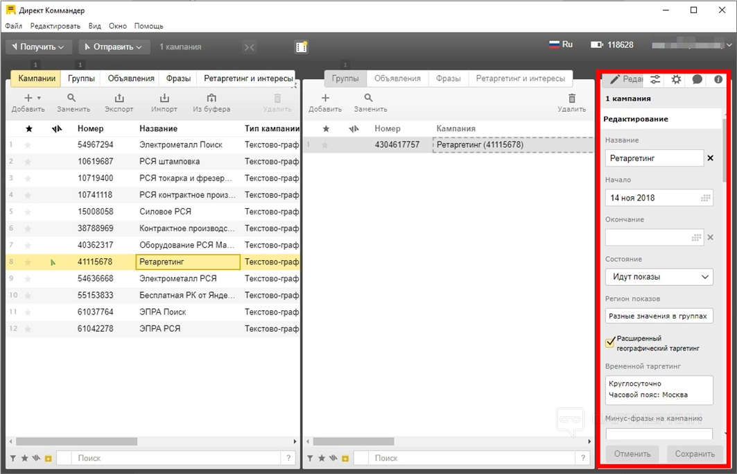Expand the 'Получить' dropdown button
This screenshot has height=474, width=737.
38,46
